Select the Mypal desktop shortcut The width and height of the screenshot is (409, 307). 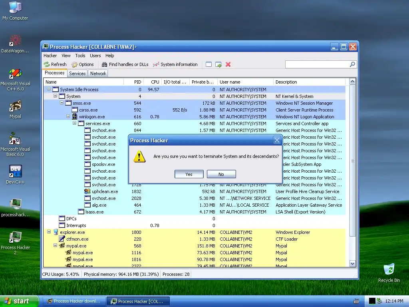tap(15, 110)
